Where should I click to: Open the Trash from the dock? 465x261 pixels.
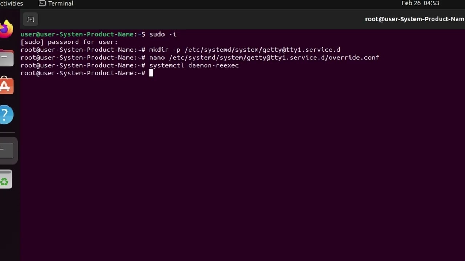(x=5, y=179)
